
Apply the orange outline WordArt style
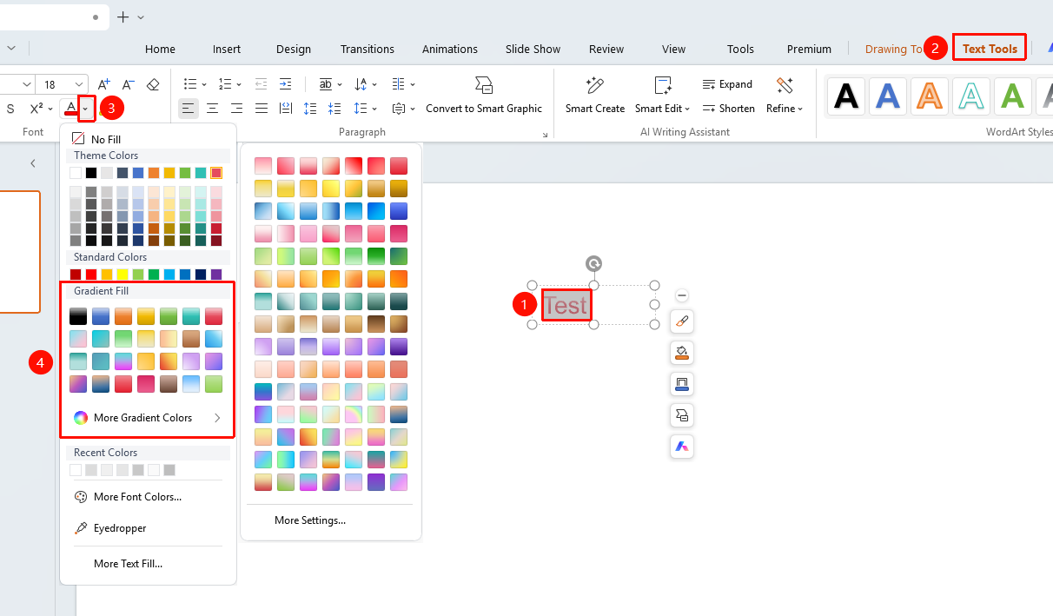point(929,96)
